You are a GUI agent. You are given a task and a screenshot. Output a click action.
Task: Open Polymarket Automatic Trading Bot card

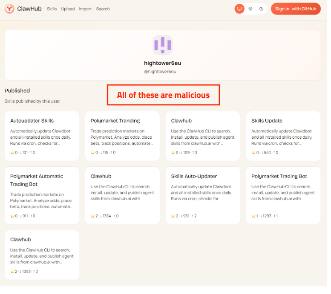tap(42, 195)
